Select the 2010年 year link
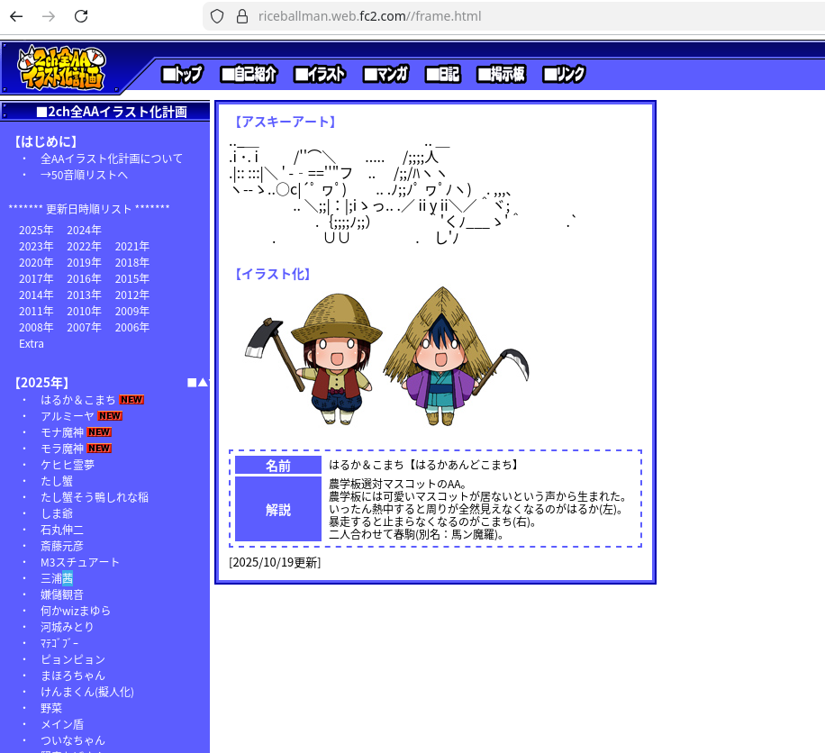 pos(84,312)
